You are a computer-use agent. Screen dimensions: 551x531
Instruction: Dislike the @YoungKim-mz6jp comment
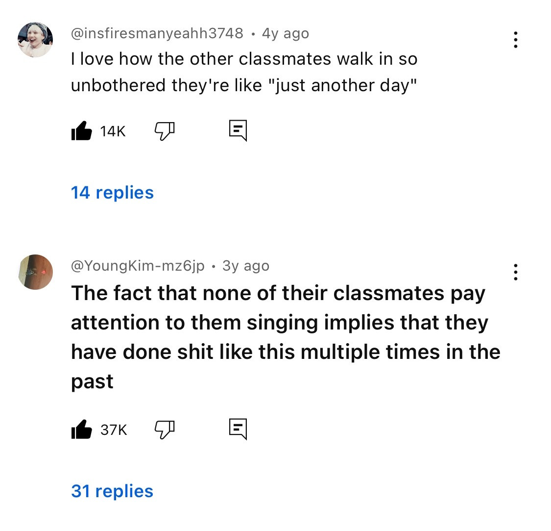(165, 430)
